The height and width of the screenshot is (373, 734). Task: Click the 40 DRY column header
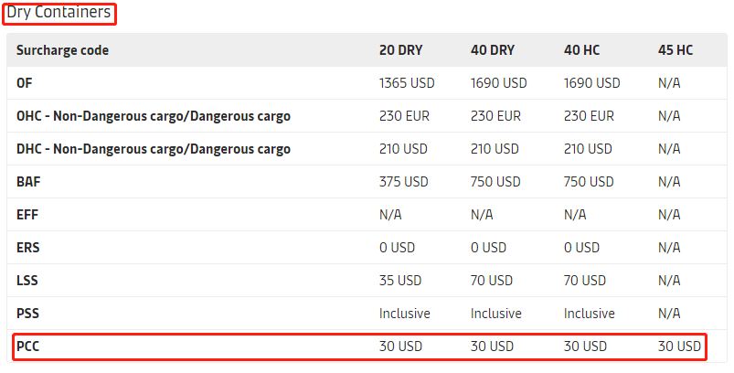(x=493, y=50)
